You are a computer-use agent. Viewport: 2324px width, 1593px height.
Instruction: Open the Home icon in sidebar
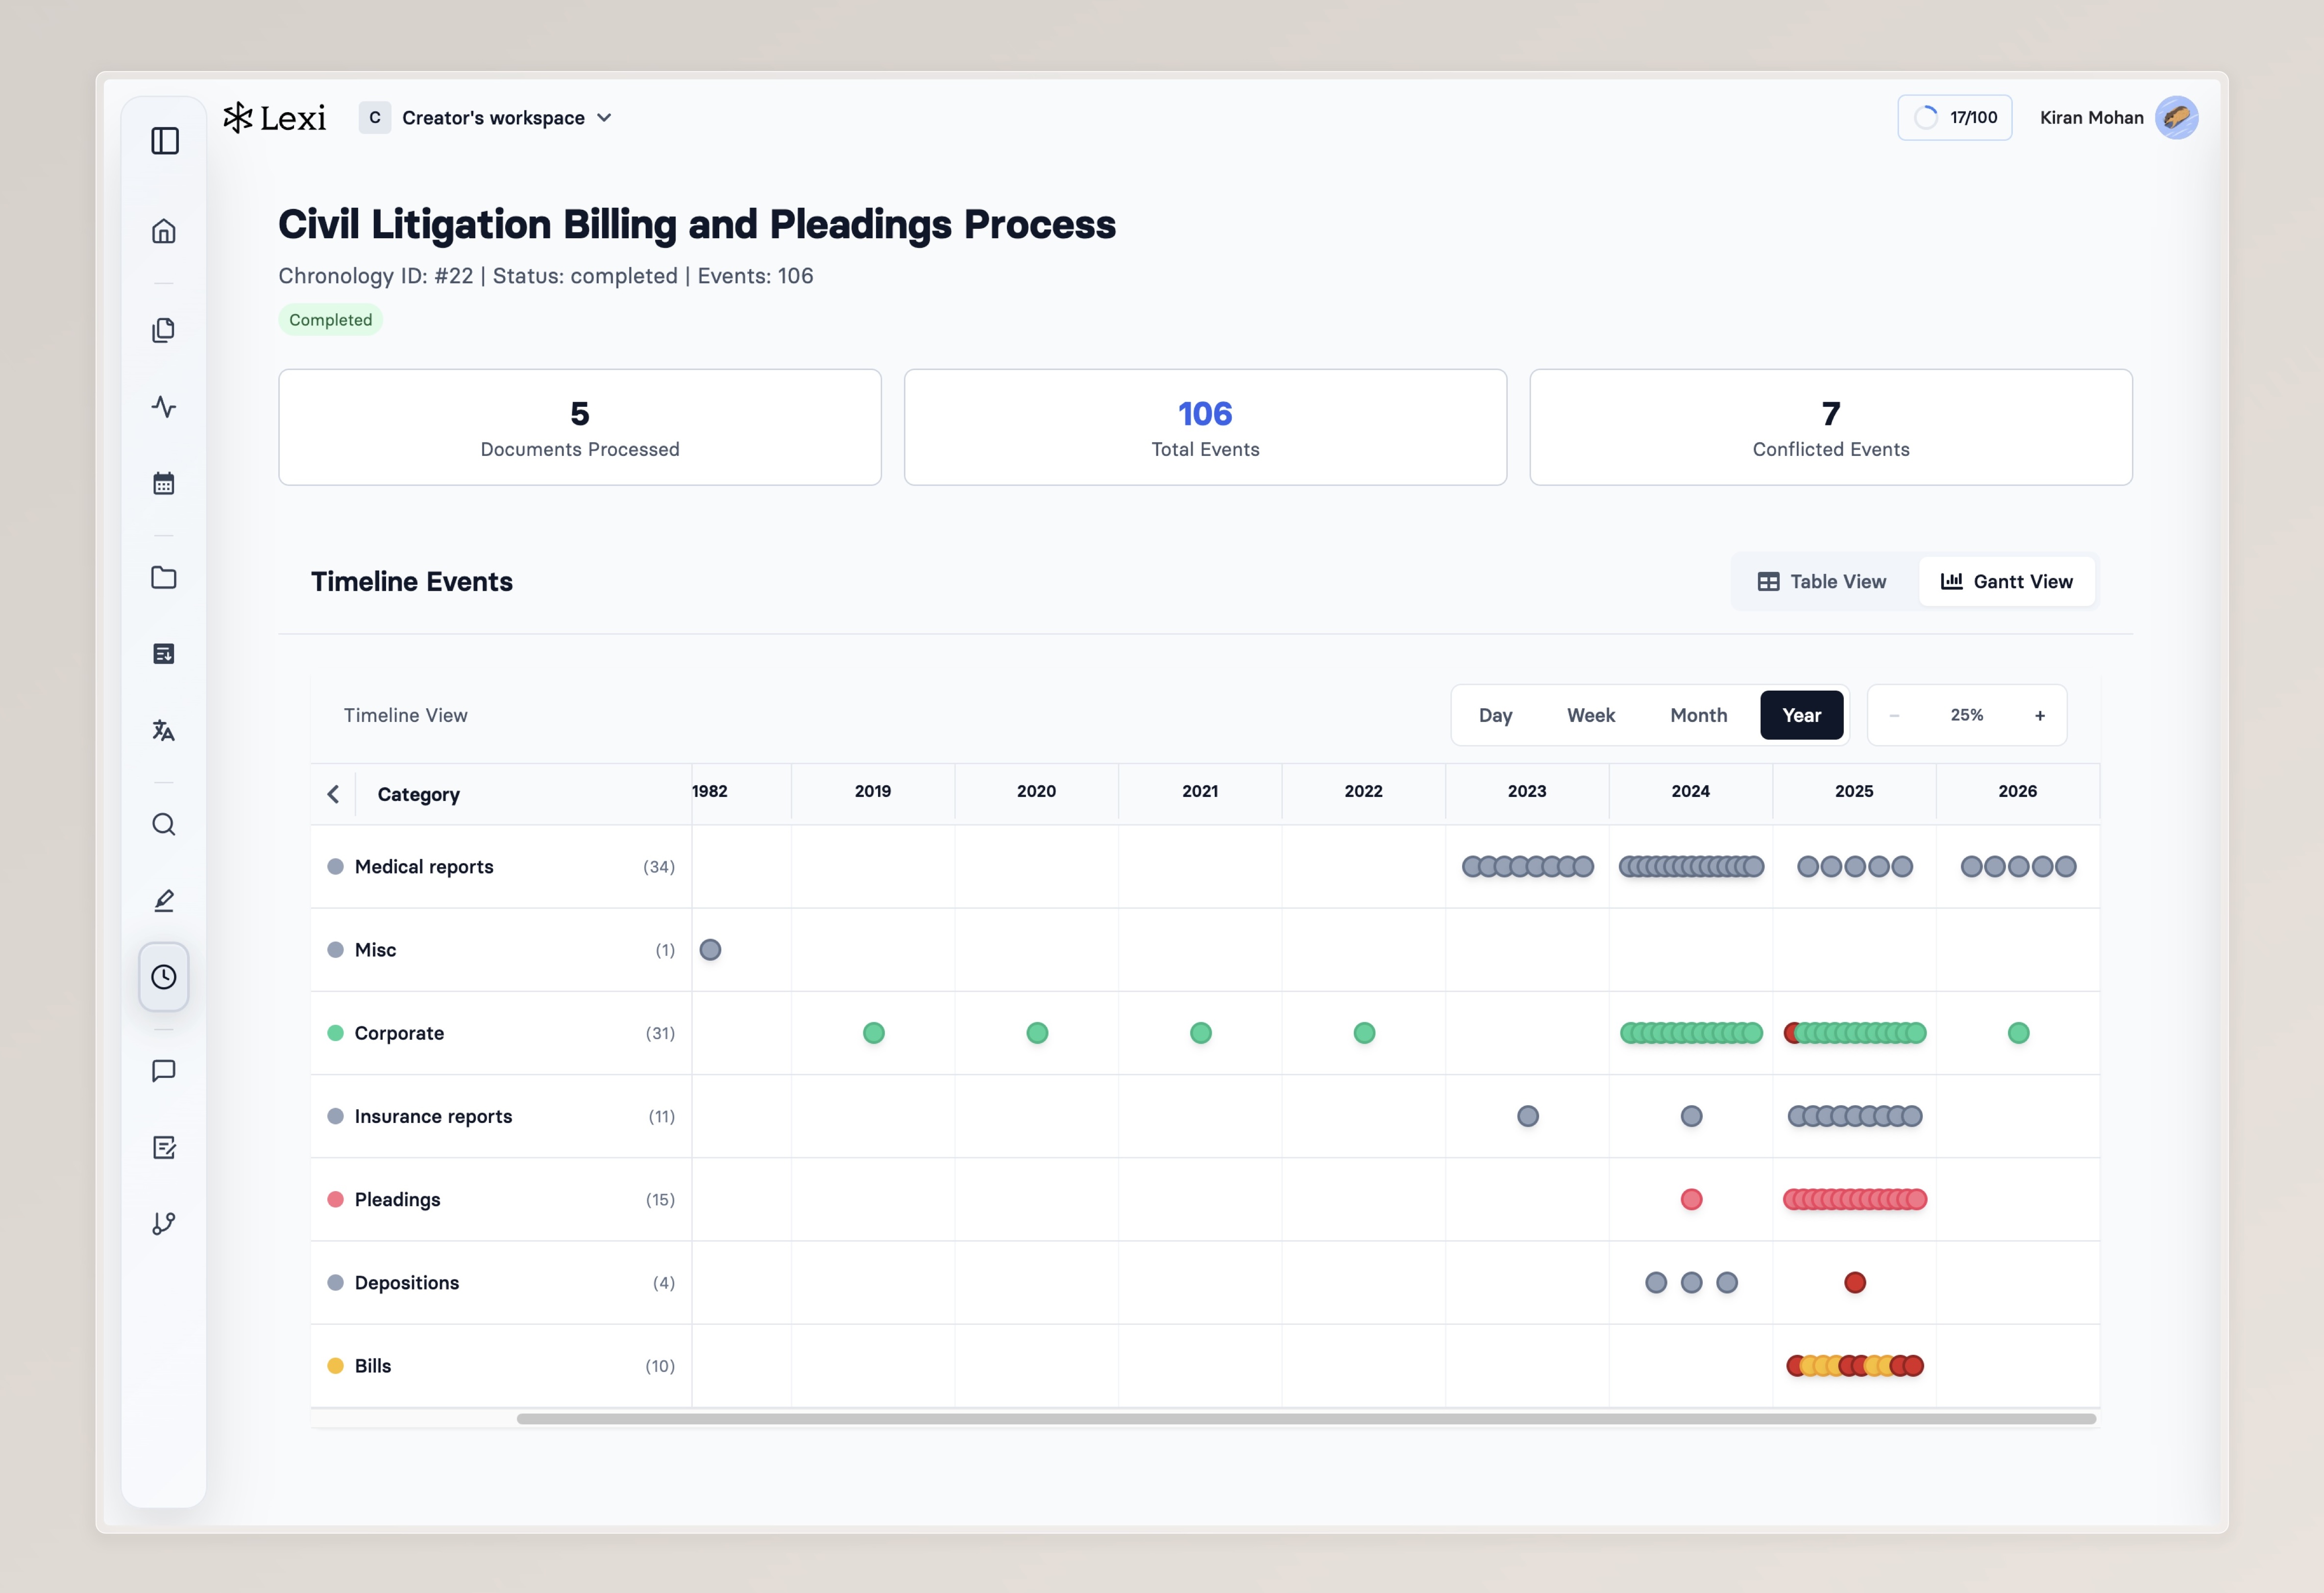(164, 231)
